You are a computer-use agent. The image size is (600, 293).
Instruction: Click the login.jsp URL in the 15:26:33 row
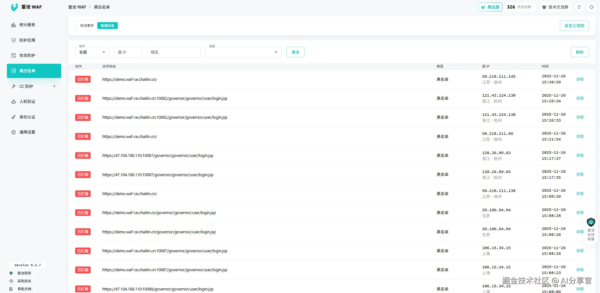(x=165, y=117)
